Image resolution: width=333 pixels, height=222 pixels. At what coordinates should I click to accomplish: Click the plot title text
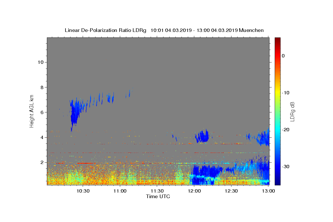pos(164,30)
